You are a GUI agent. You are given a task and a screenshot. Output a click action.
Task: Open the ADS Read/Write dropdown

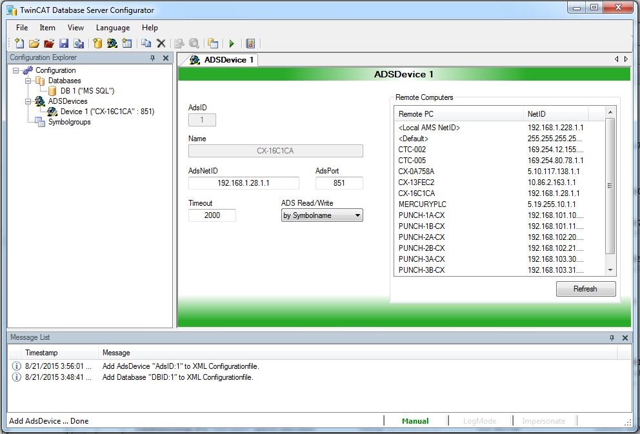point(322,215)
